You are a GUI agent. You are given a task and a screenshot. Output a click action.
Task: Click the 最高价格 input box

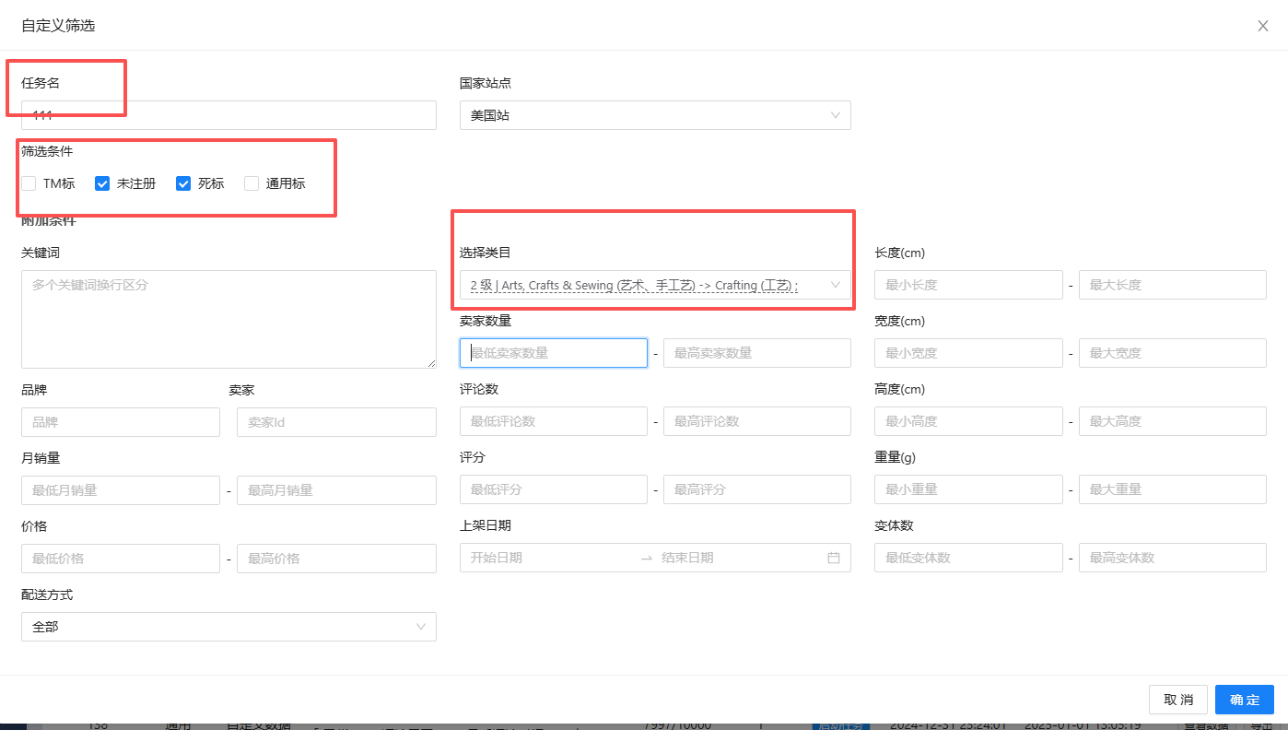coord(336,559)
